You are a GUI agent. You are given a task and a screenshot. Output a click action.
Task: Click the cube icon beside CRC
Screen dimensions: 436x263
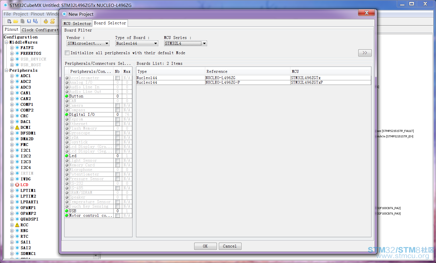coord(17,116)
